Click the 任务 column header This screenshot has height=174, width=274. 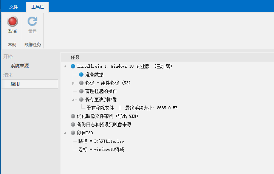(75, 57)
